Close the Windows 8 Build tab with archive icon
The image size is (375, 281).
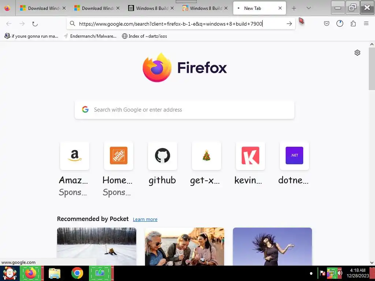tap(172, 8)
